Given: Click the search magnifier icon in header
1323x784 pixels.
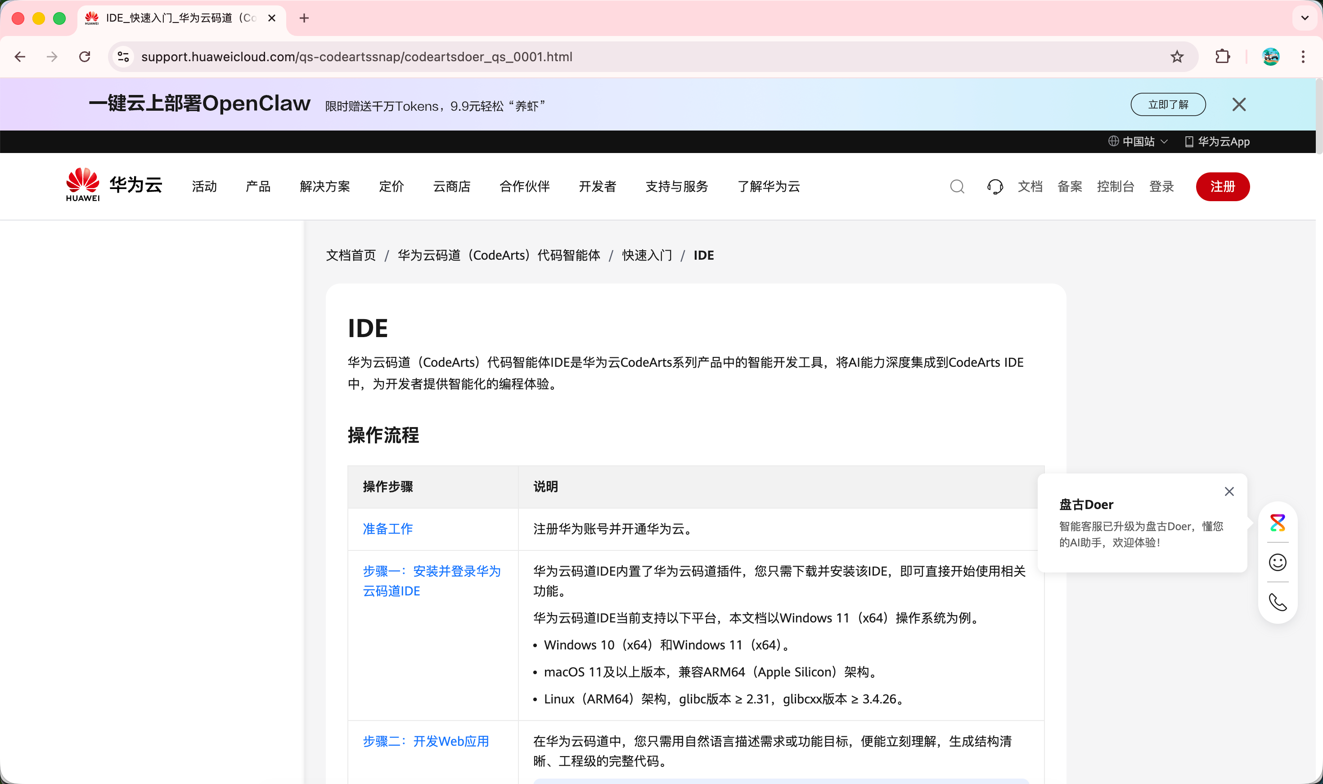Looking at the screenshot, I should pyautogui.click(x=957, y=186).
